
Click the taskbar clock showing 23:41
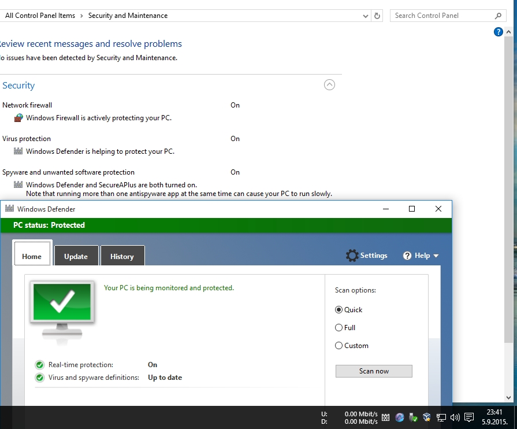coord(494,417)
